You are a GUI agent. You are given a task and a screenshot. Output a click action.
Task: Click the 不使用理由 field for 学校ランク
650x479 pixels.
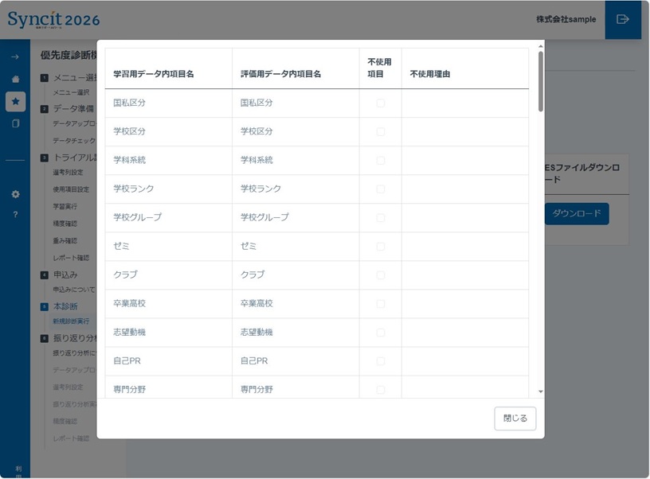[x=466, y=188]
